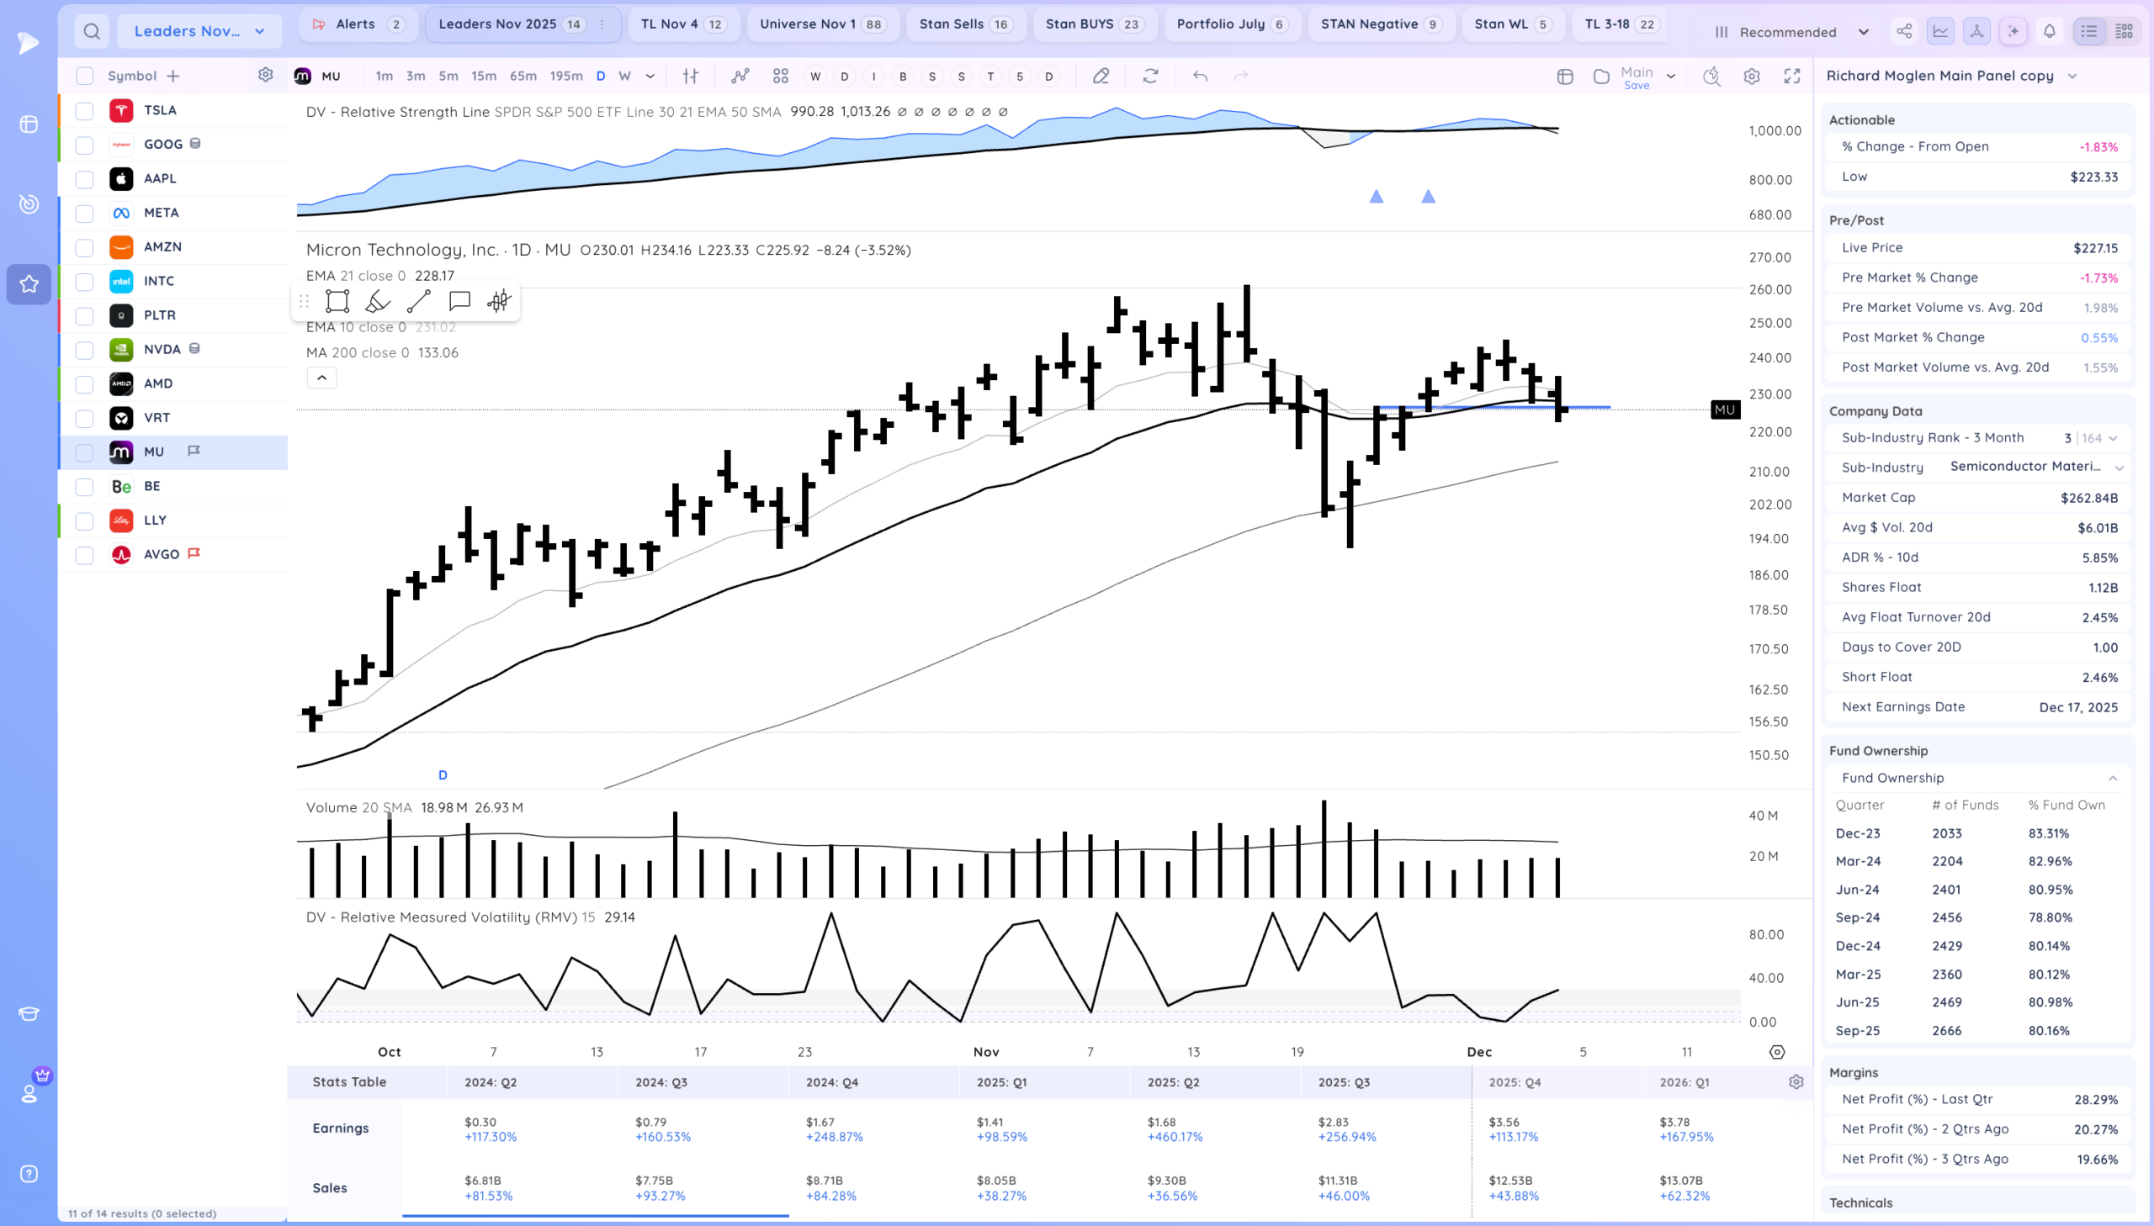The height and width of the screenshot is (1226, 2154).
Task: Enter fullscreen chart mode
Action: (x=1791, y=77)
